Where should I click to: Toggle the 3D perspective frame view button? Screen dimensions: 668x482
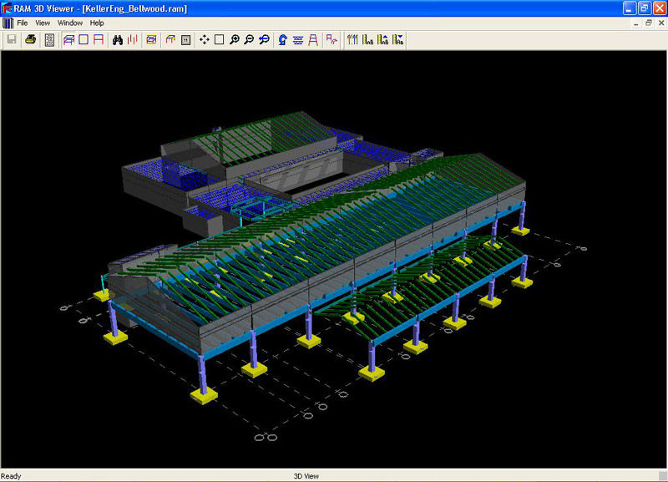69,39
